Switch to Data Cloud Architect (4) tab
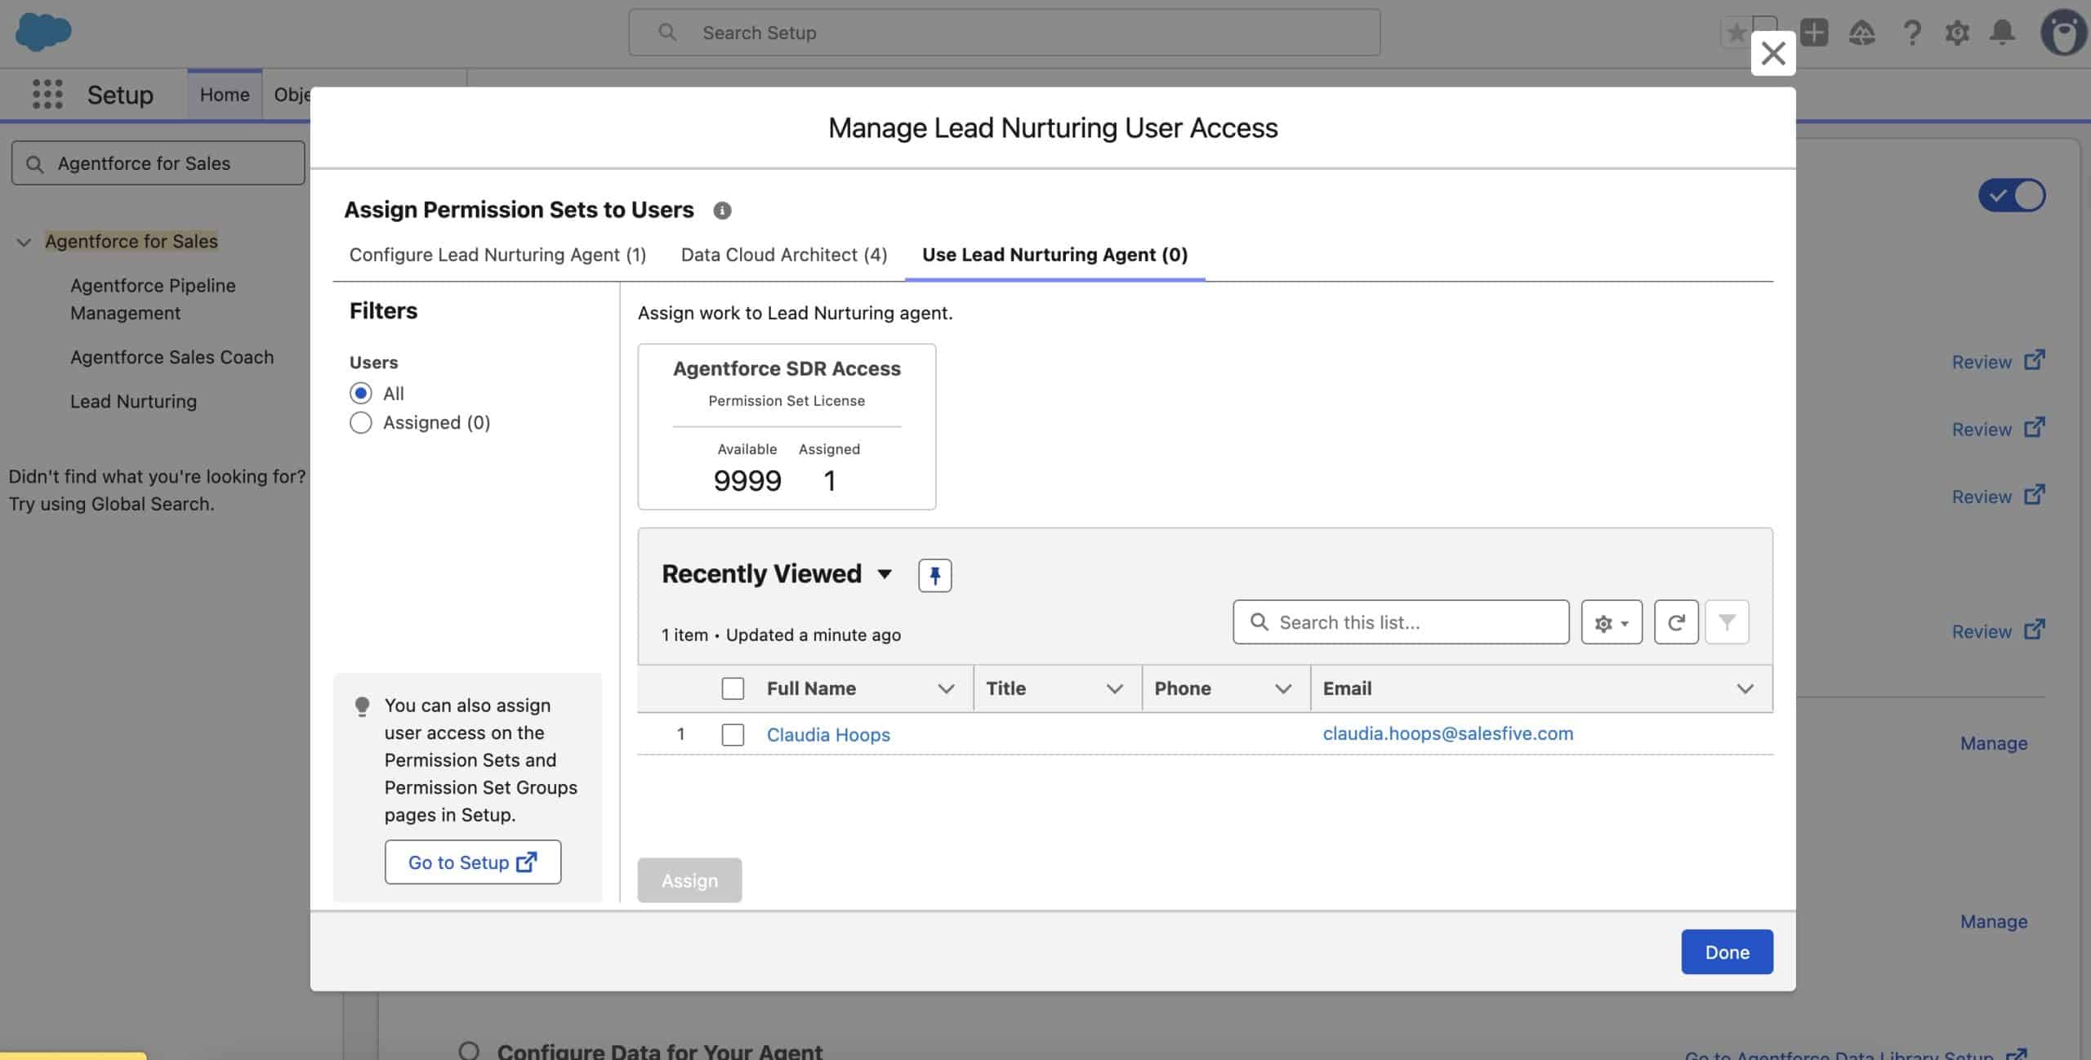 783,255
